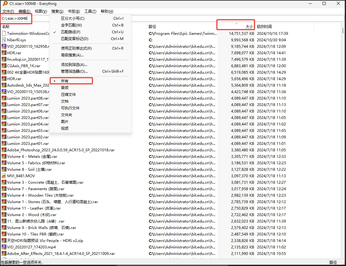Click the Volume 6 - Metals archive icon
Viewport: 346px width, 266px height.
pyautogui.click(x=4, y=157)
